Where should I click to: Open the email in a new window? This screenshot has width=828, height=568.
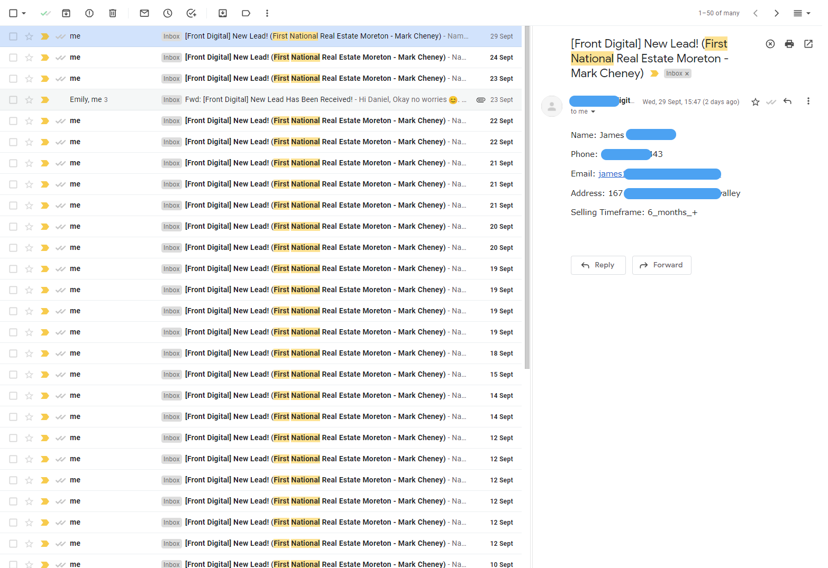point(808,44)
